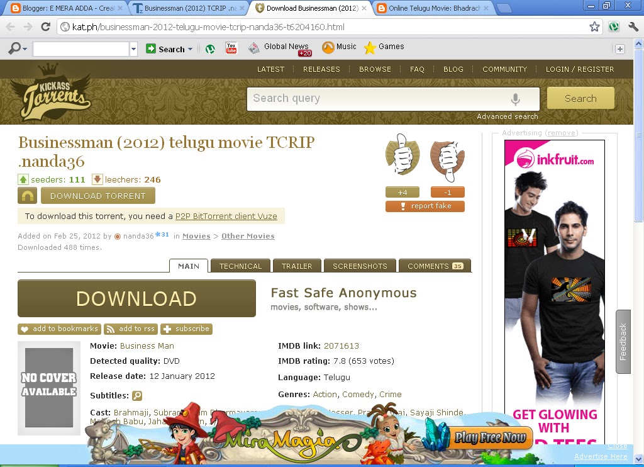Open the BLOG menu item
The image size is (644, 467).
point(453,69)
